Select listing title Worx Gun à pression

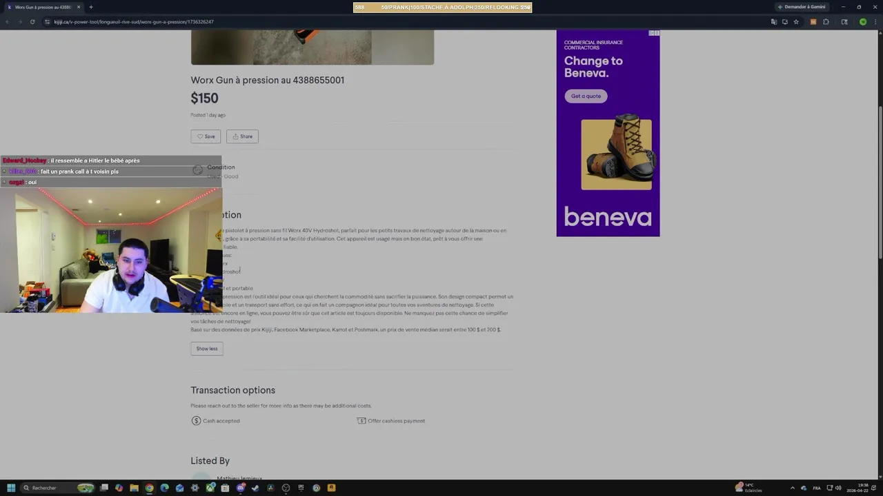[268, 80]
